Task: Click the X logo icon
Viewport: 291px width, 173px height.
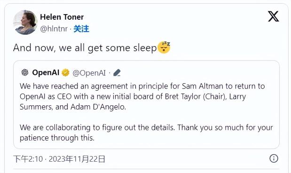Action: pos(273,16)
